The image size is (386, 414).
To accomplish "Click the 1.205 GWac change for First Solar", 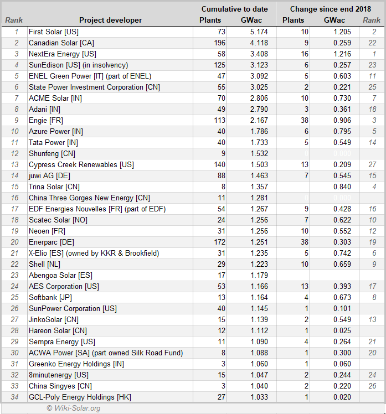I will click(342, 32).
